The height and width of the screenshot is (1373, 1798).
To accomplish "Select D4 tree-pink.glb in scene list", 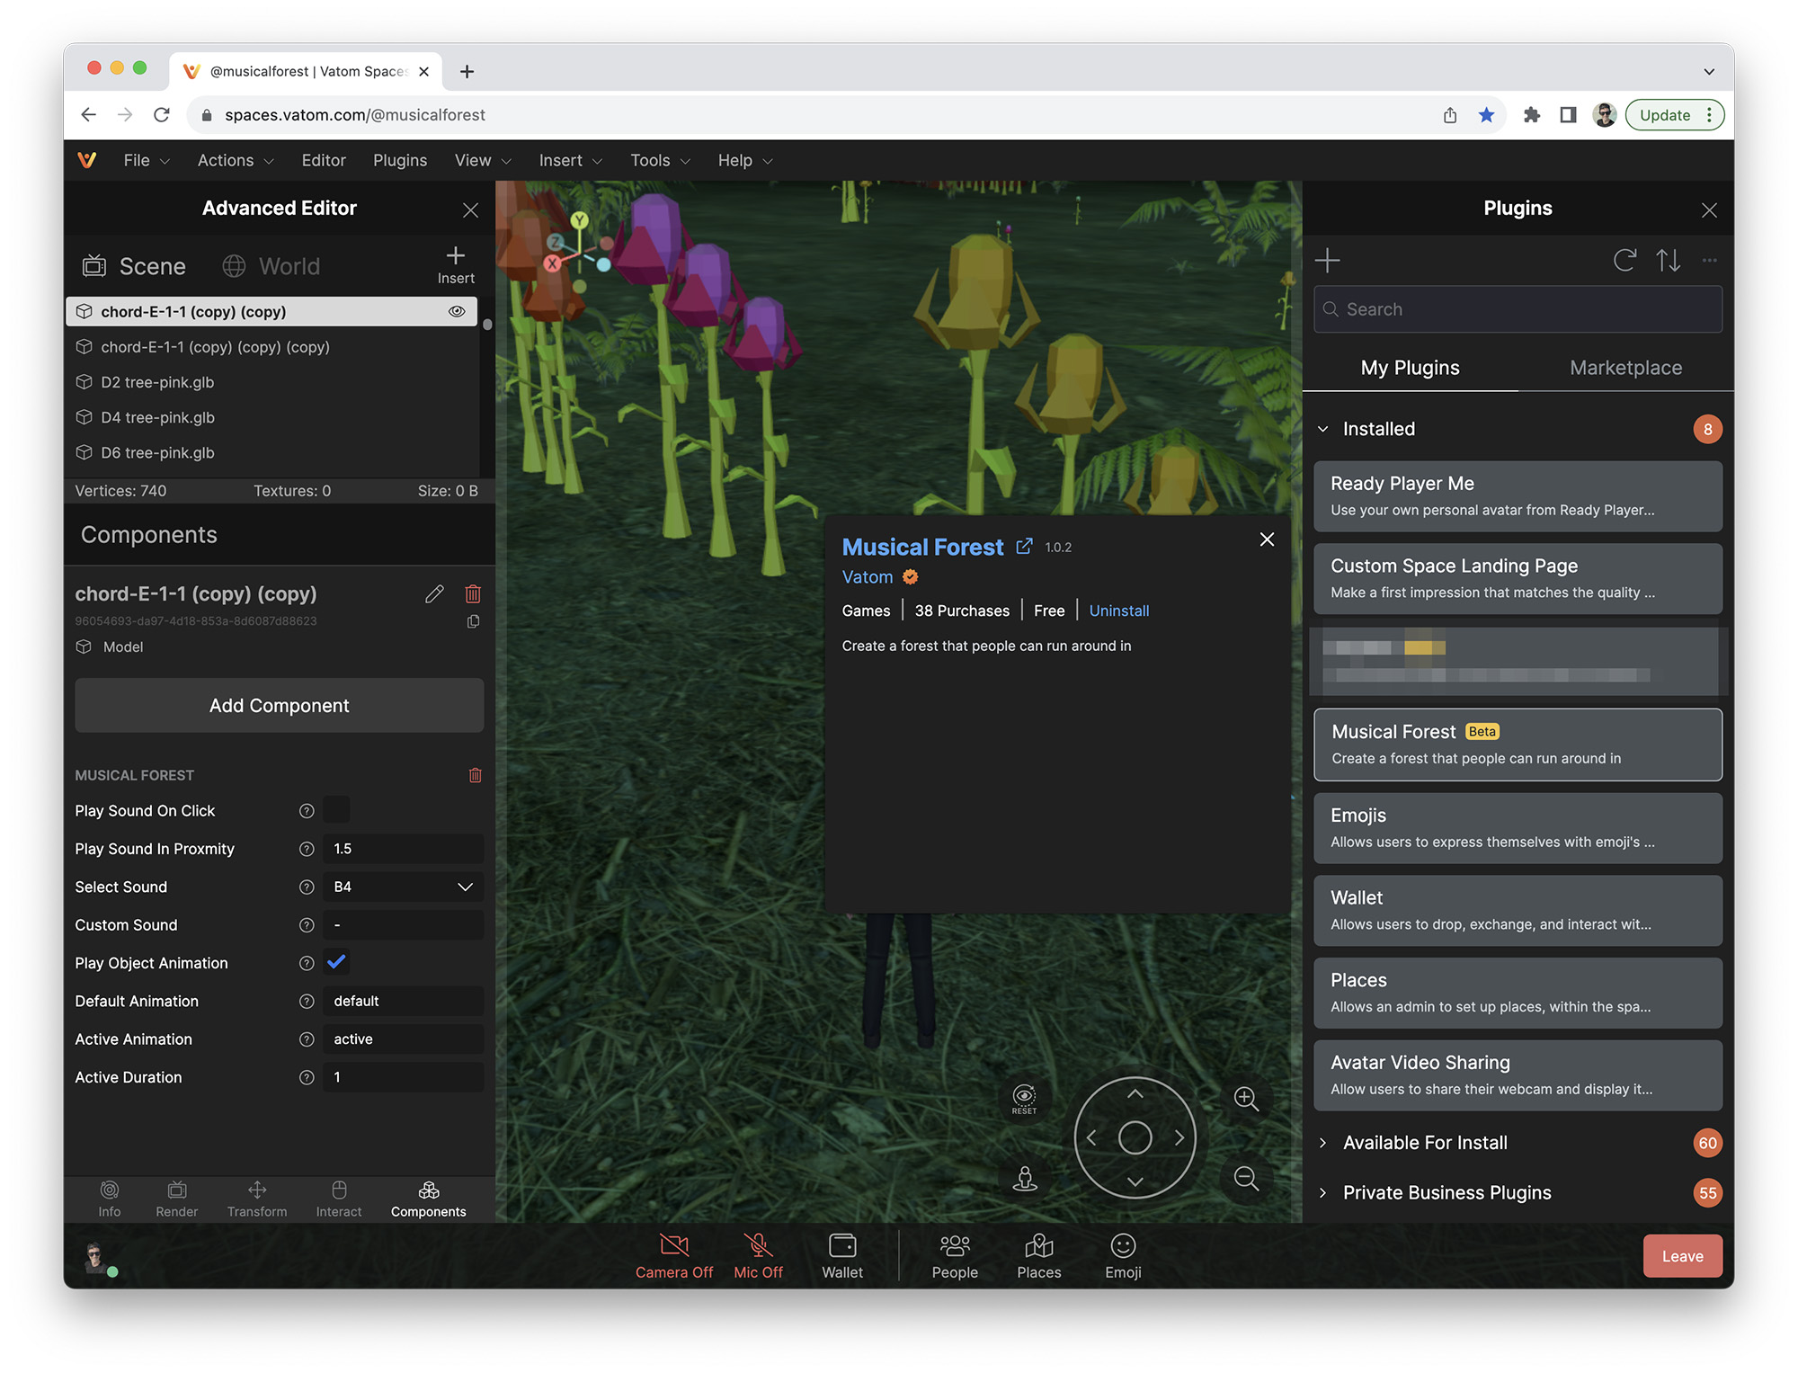I will [x=272, y=417].
